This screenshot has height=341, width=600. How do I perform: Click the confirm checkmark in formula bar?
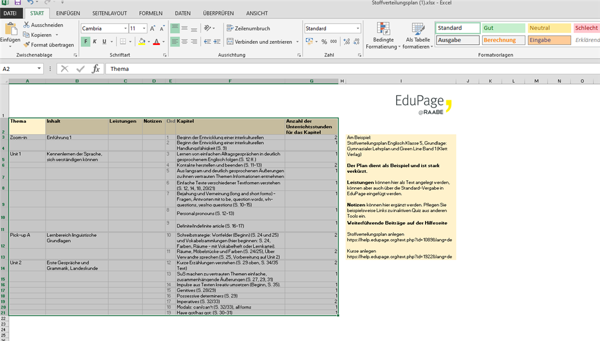coord(81,69)
